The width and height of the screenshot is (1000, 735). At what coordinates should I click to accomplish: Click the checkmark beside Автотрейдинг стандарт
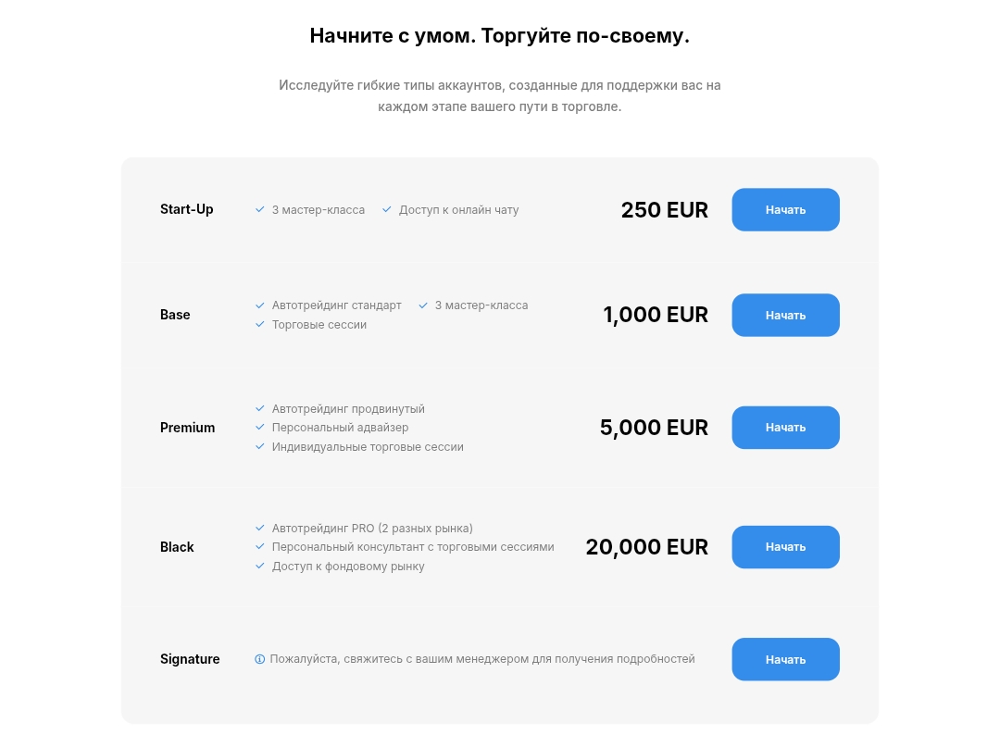coord(259,305)
